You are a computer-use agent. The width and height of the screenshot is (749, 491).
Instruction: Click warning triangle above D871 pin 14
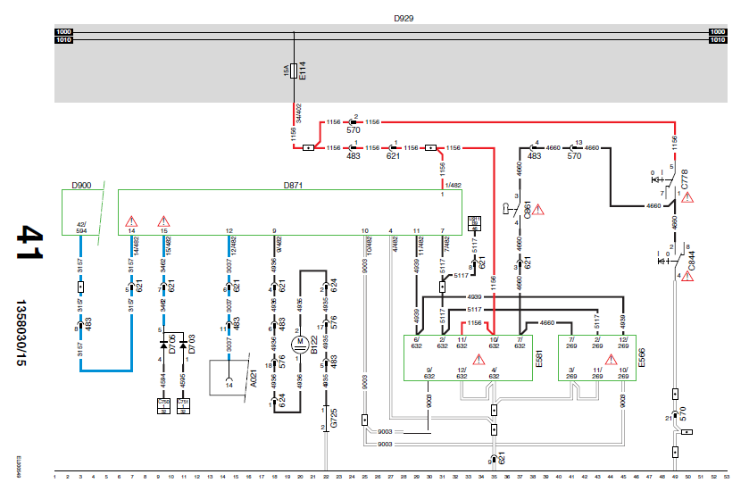[x=131, y=221]
